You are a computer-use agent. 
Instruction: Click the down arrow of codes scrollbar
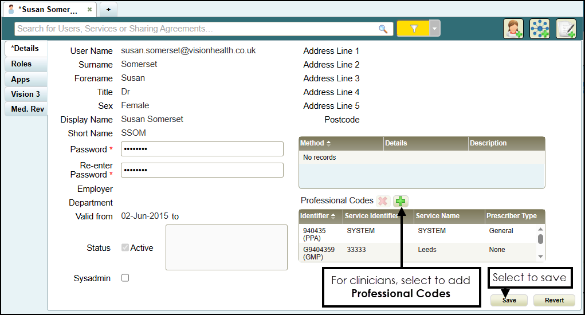(x=541, y=257)
